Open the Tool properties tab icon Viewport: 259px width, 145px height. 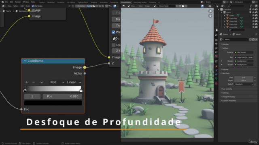(x=216, y=35)
